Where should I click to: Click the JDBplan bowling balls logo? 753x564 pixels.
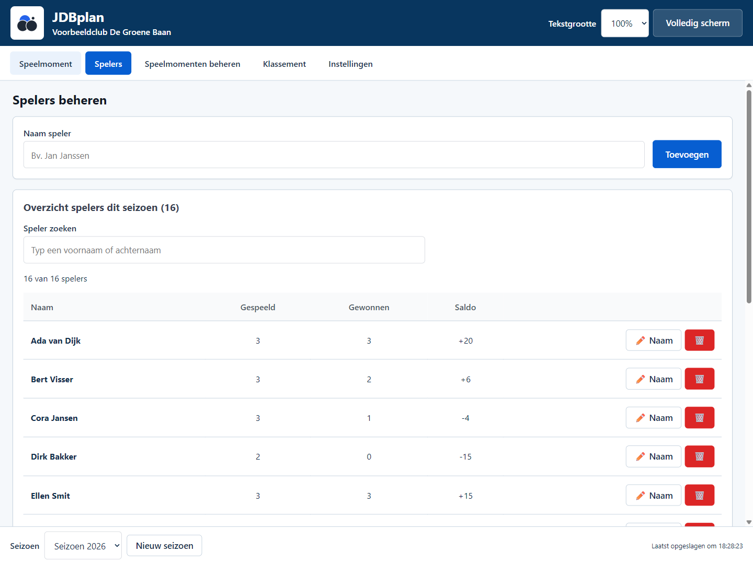click(x=27, y=23)
